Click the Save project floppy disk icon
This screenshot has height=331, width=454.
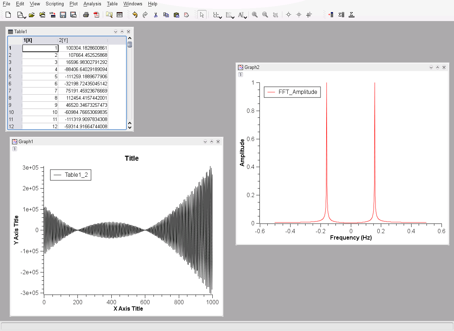63,15
